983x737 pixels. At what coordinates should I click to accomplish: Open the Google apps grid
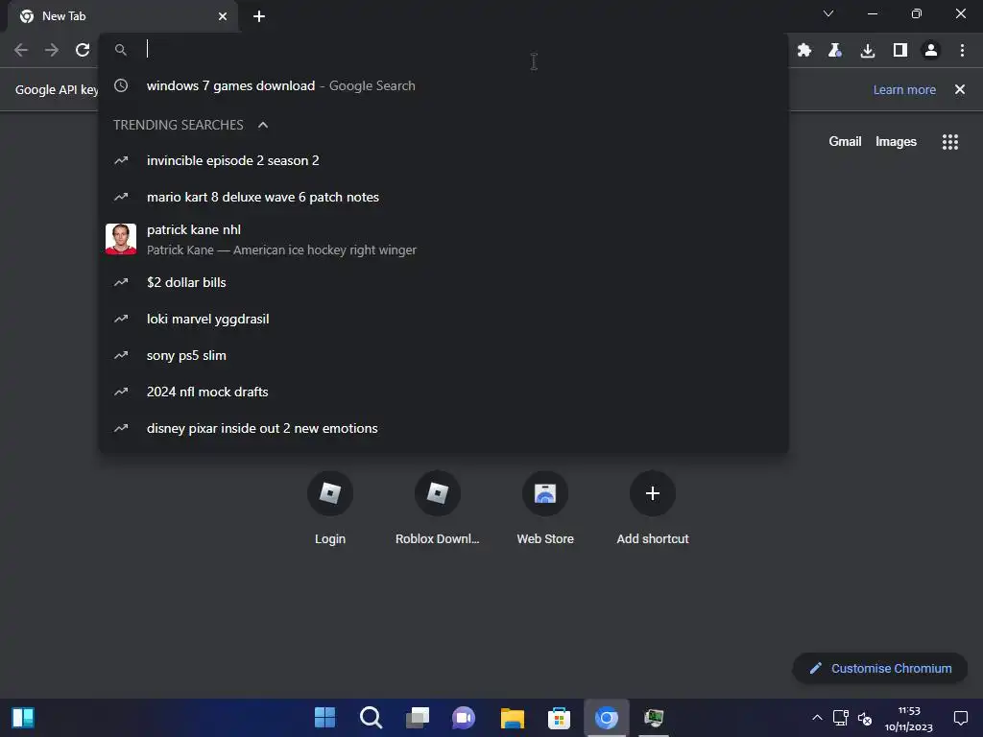(949, 142)
